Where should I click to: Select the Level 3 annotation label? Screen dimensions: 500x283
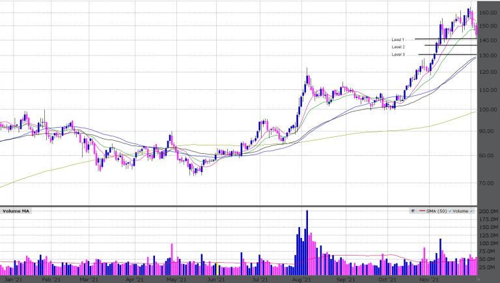tap(398, 55)
